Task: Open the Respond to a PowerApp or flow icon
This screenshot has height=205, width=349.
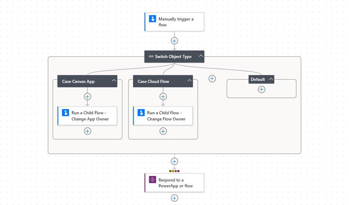Action: click(x=152, y=179)
